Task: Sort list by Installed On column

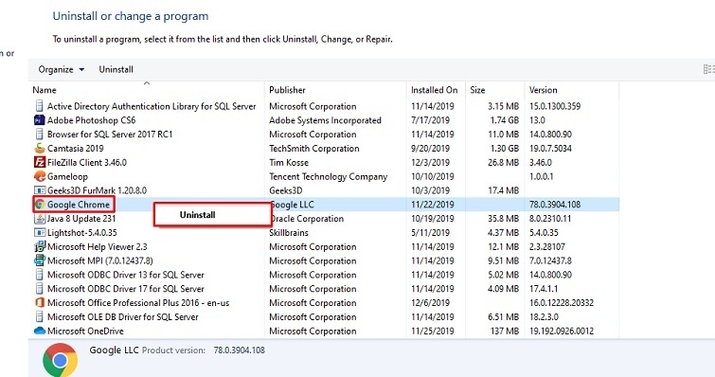Action: (434, 90)
